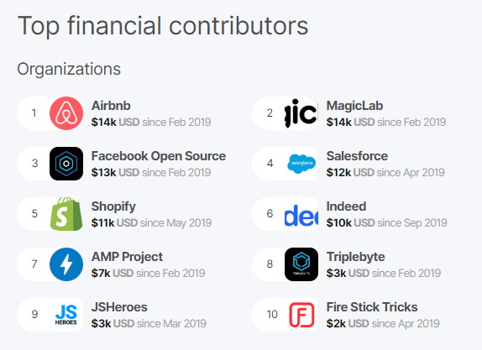482x350 pixels.
Task: Open the MagicLab logo avatar
Action: (301, 113)
